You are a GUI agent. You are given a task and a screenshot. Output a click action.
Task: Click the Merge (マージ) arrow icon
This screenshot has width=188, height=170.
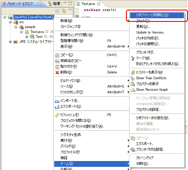pos(133,58)
